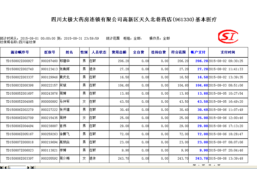Screen dimensions: 257x169
Task: Jump to last report page
Action: 33,167
